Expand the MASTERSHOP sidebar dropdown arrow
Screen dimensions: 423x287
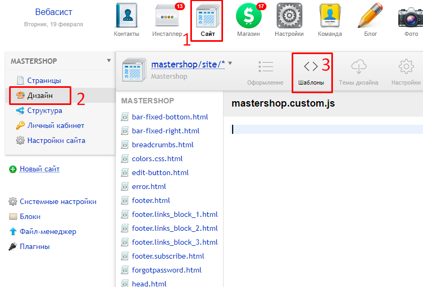(109, 61)
